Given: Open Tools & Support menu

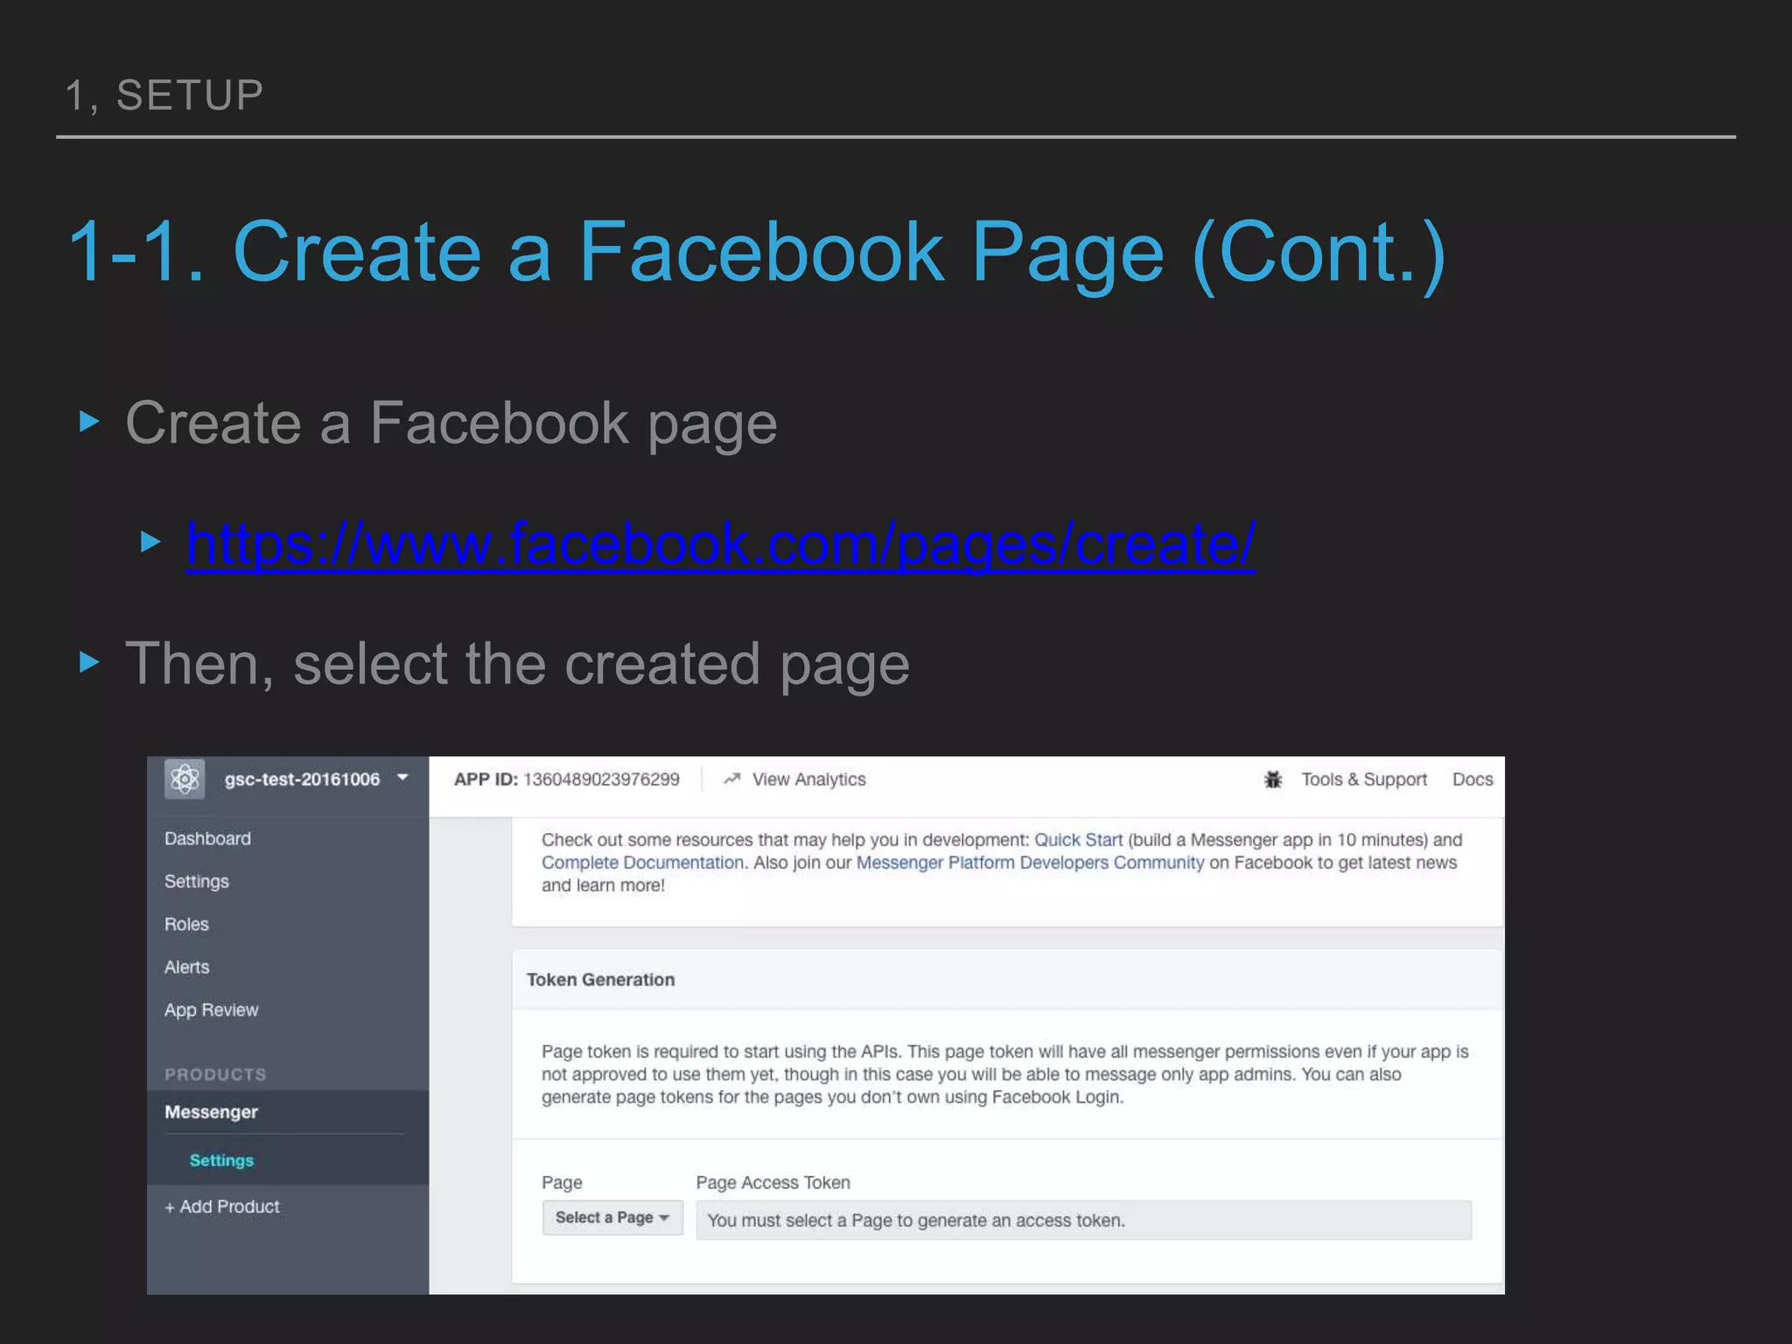Looking at the screenshot, I should 1363,780.
